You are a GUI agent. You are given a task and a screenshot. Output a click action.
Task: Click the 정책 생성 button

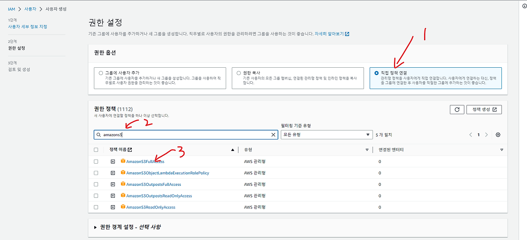[484, 110]
